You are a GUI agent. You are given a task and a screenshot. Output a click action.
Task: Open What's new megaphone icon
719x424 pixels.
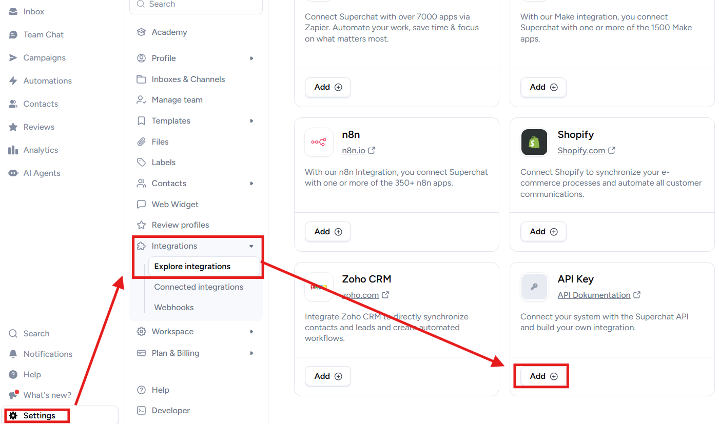pos(13,395)
